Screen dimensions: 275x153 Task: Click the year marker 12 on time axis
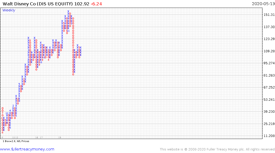(17, 137)
